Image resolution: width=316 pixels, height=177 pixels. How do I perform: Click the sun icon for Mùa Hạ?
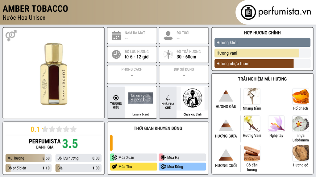coord(163,158)
